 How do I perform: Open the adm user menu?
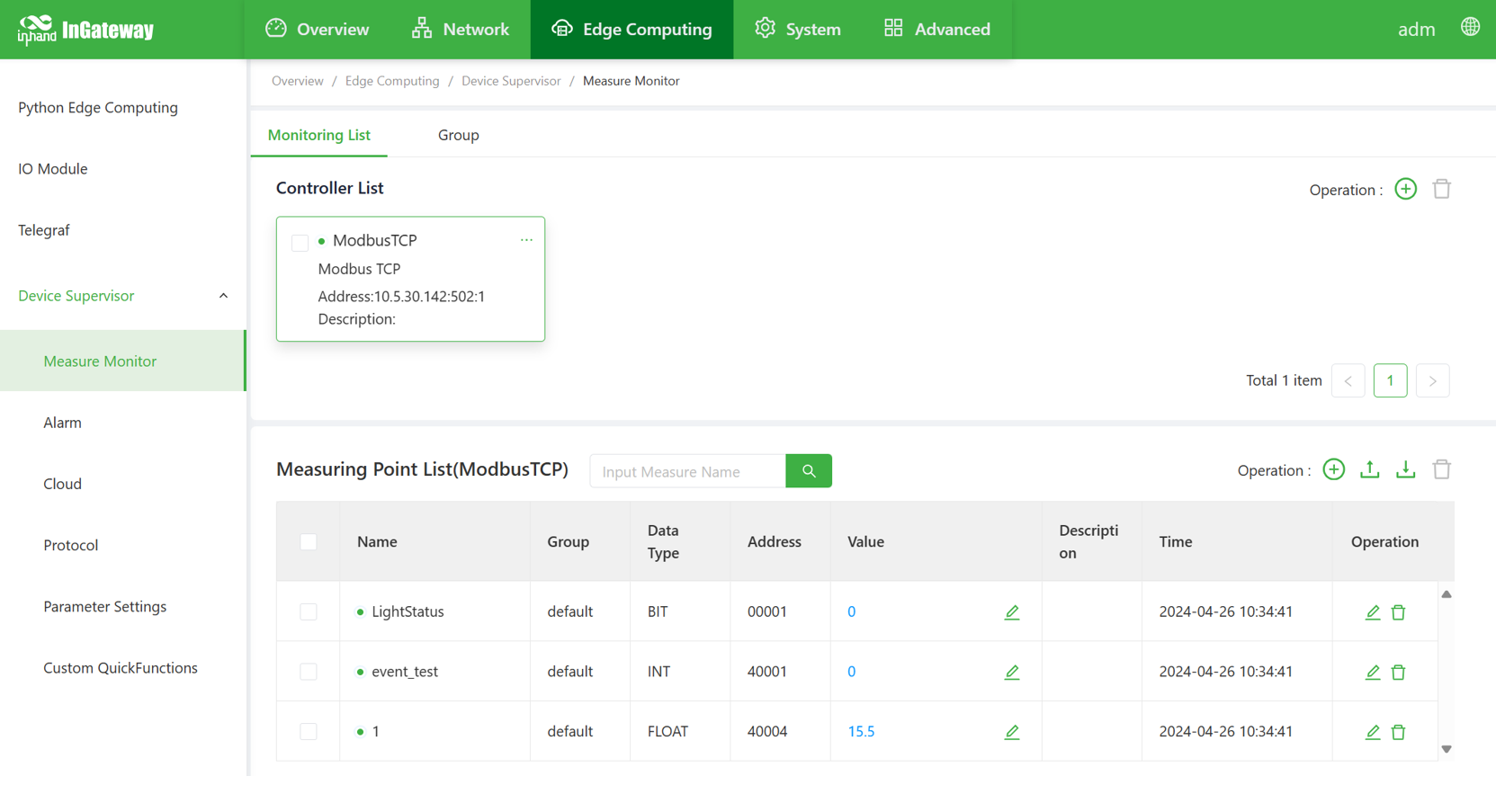coord(1415,30)
